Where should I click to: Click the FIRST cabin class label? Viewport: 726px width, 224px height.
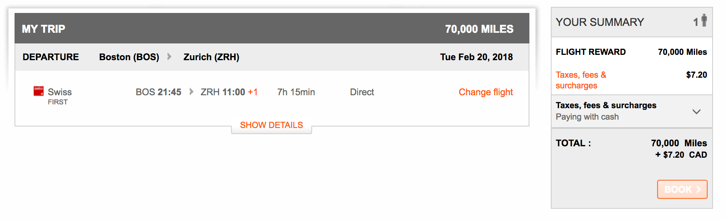[x=58, y=102]
